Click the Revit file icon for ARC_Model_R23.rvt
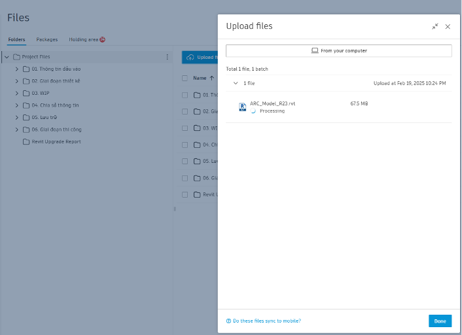462x335 pixels. click(242, 107)
